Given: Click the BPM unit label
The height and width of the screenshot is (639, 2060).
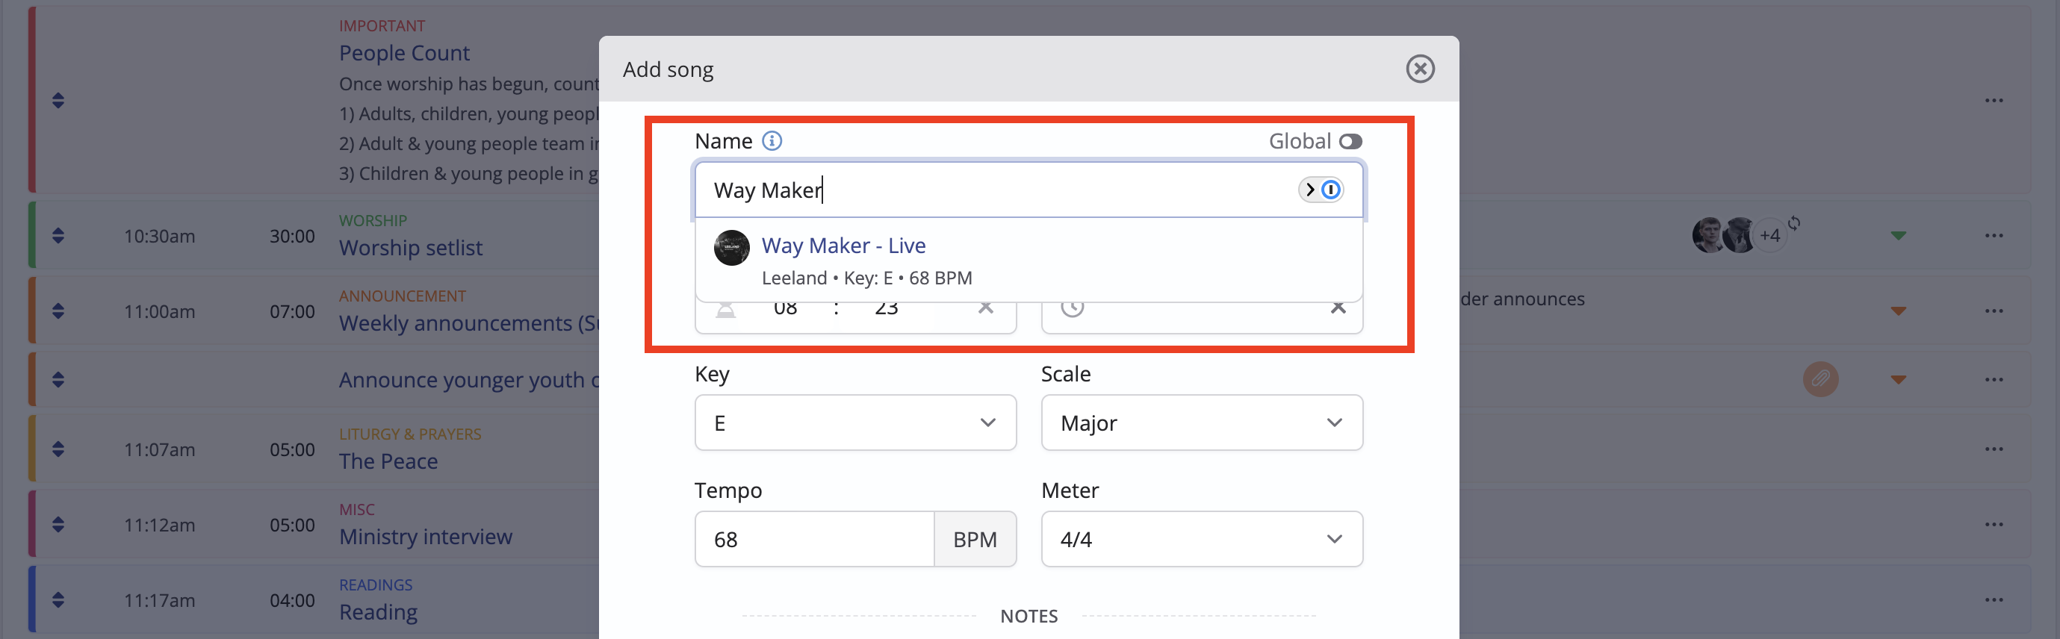Looking at the screenshot, I should 975,539.
